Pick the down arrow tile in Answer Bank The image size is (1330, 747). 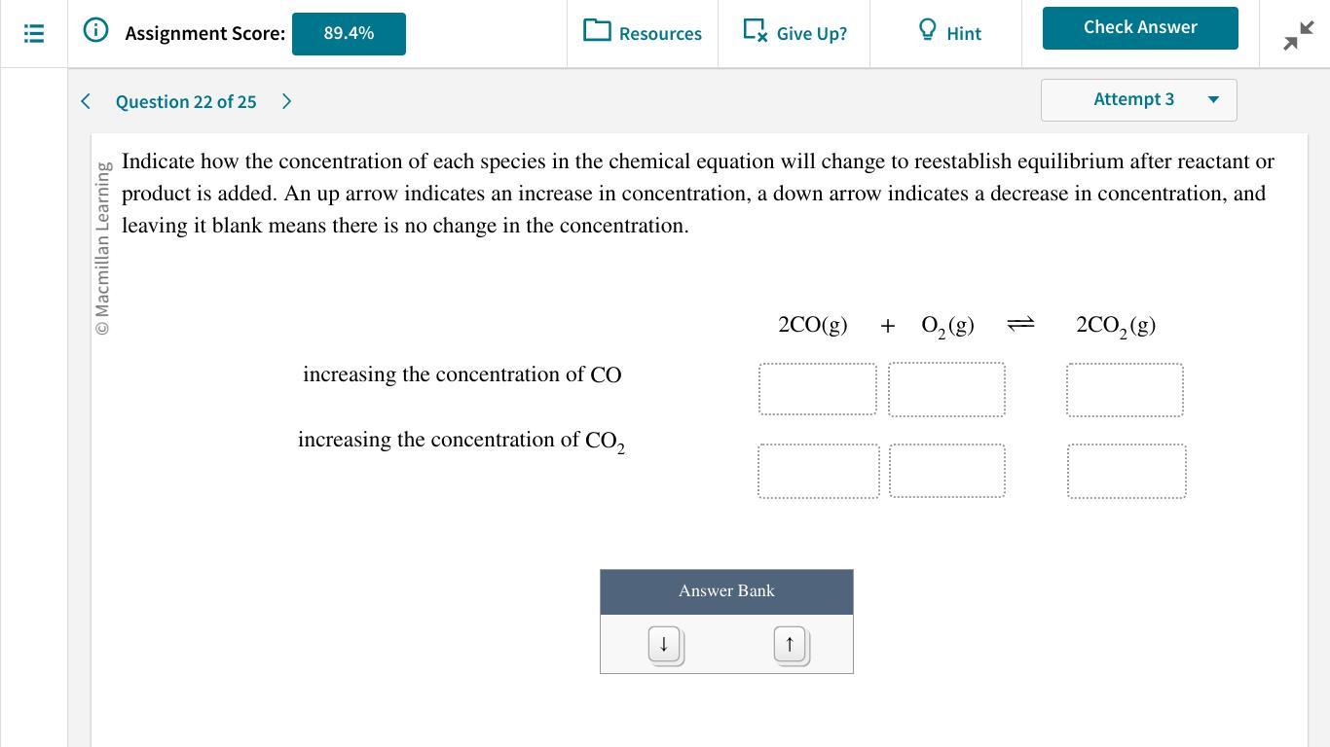click(665, 645)
